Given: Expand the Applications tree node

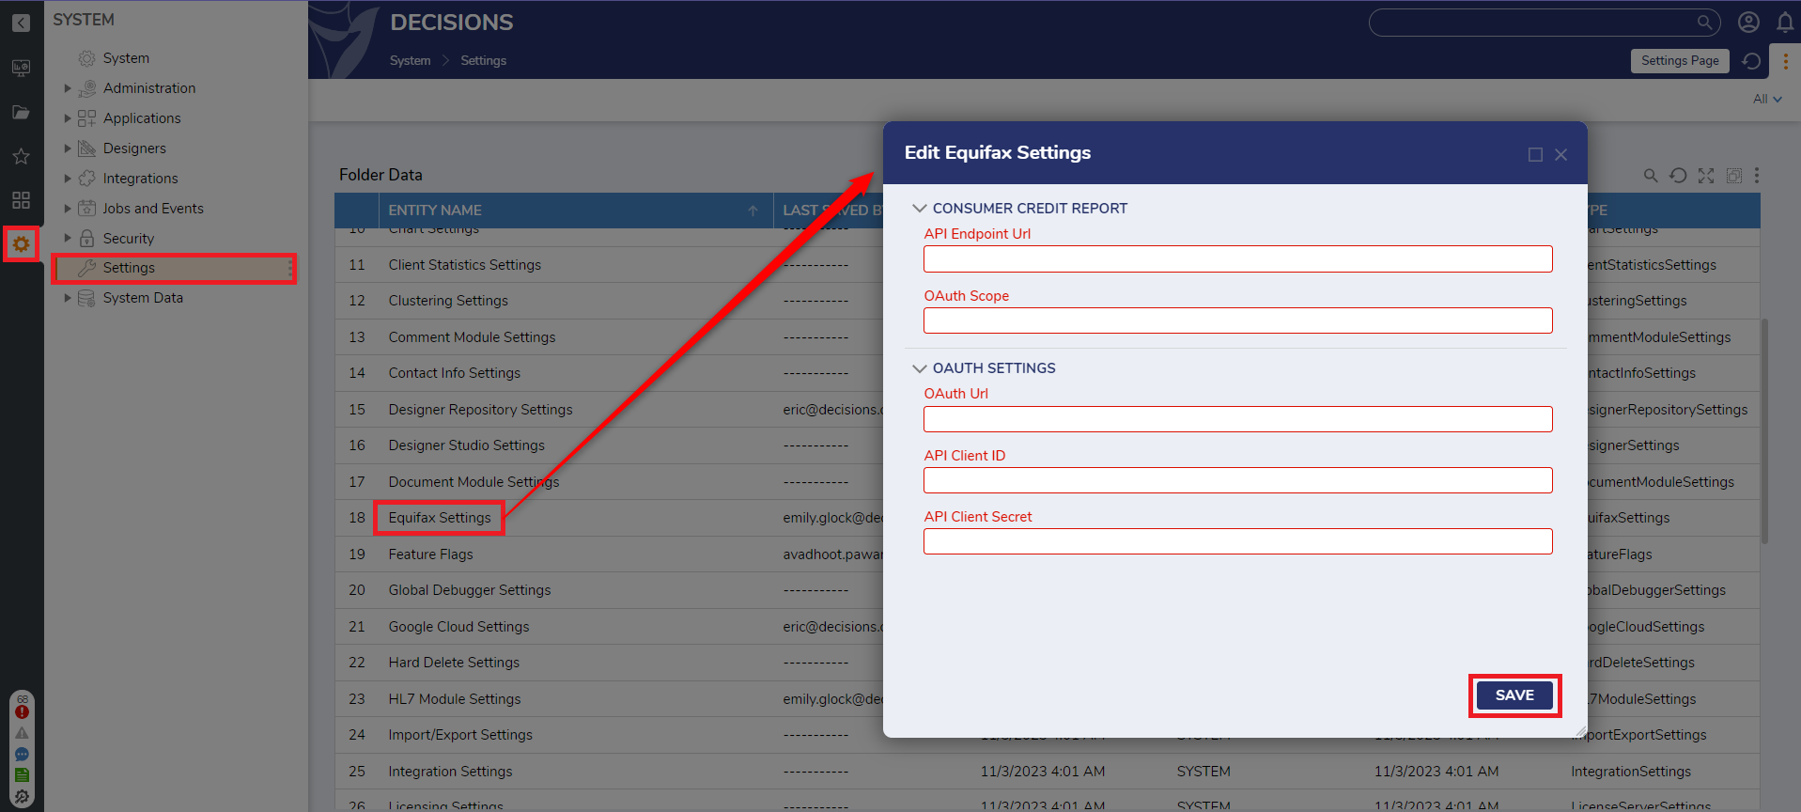Looking at the screenshot, I should point(68,118).
